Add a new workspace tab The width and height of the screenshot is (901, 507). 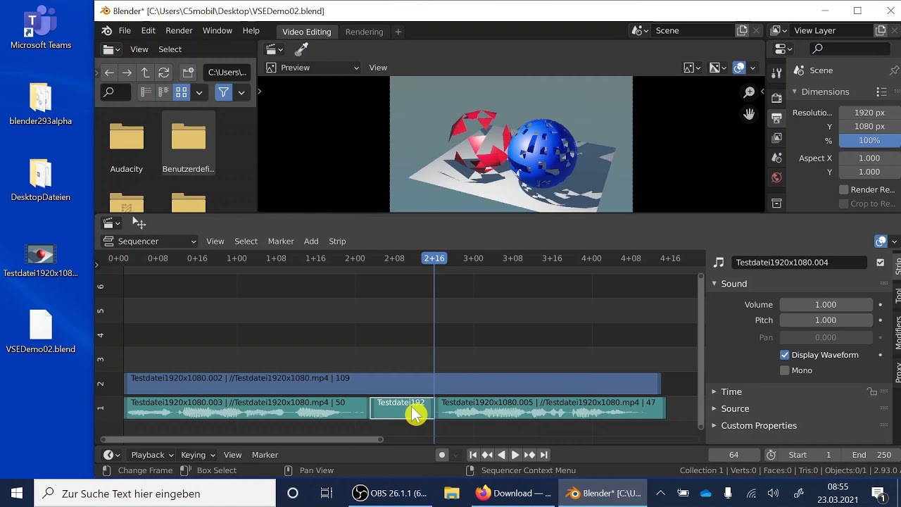coord(398,32)
